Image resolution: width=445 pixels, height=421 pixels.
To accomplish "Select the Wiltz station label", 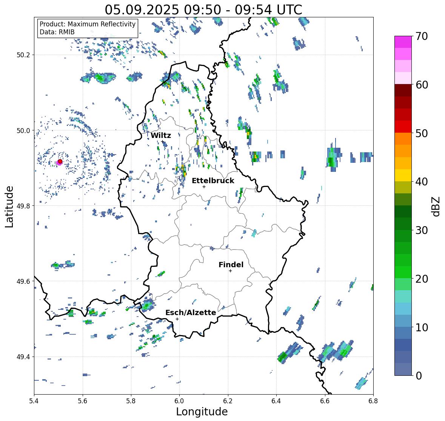I will click(x=161, y=135).
